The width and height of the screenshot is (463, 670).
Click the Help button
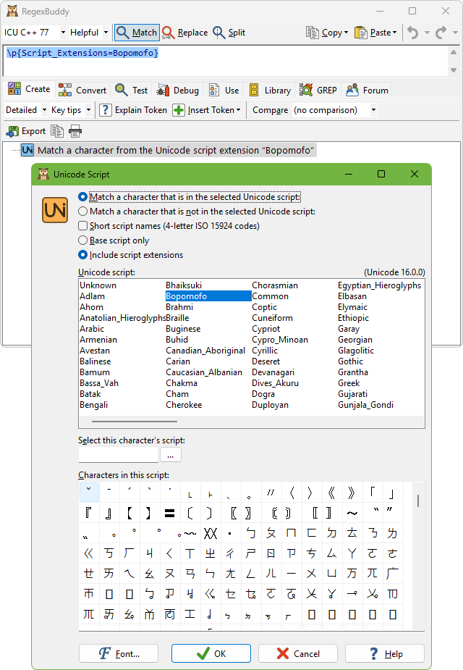[x=385, y=653]
